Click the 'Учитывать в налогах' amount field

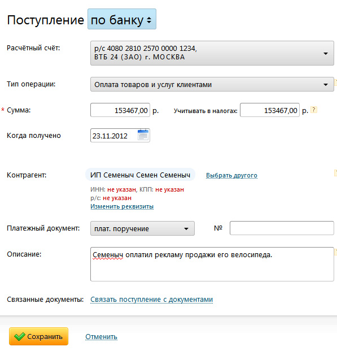coord(270,110)
